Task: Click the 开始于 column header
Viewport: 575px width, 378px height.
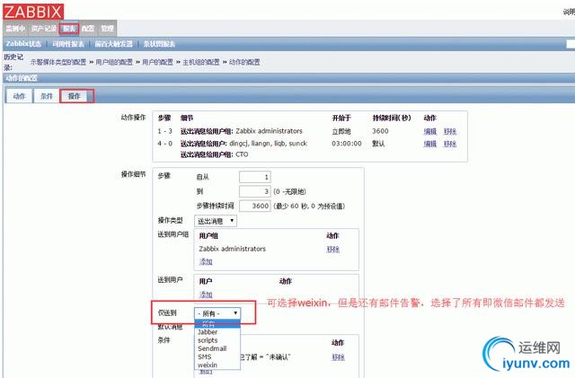Action: [x=341, y=118]
